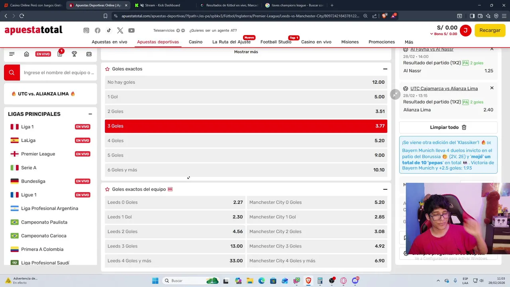The height and width of the screenshot is (287, 510).
Task: Click Mostrar más to expand markets
Action: pyautogui.click(x=246, y=52)
